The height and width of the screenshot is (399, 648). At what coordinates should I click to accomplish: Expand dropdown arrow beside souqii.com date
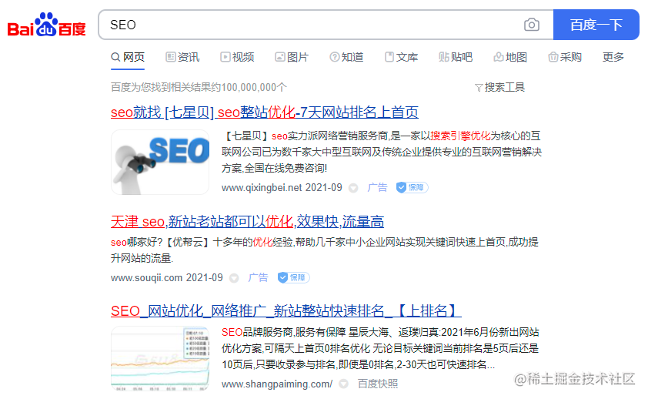click(234, 278)
